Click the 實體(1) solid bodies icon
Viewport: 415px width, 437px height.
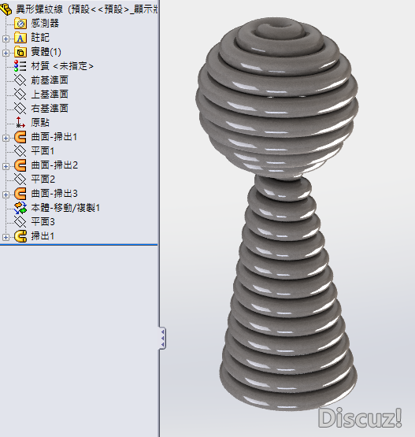(20, 52)
